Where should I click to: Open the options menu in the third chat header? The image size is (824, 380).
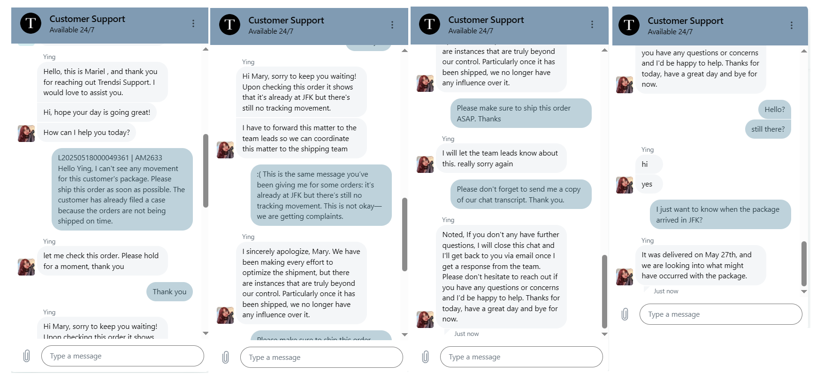point(592,24)
